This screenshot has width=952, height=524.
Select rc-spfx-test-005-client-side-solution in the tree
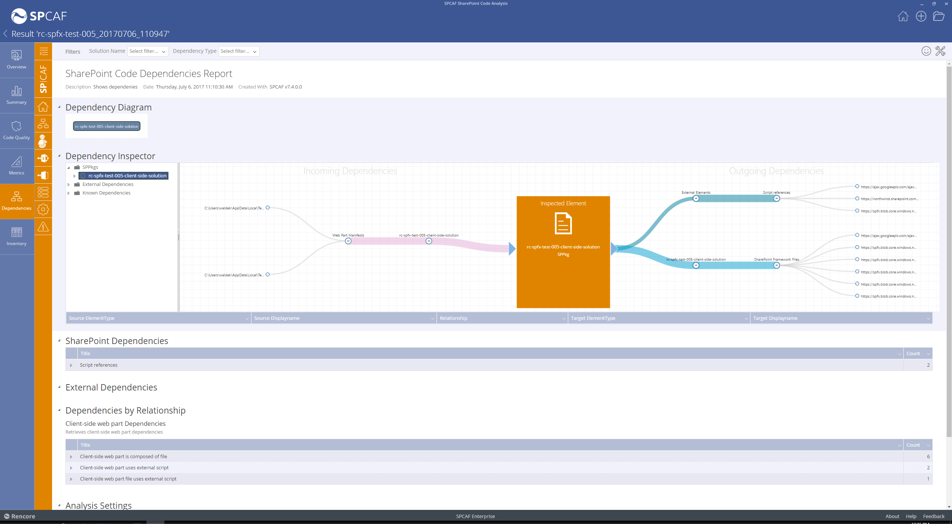coord(123,176)
